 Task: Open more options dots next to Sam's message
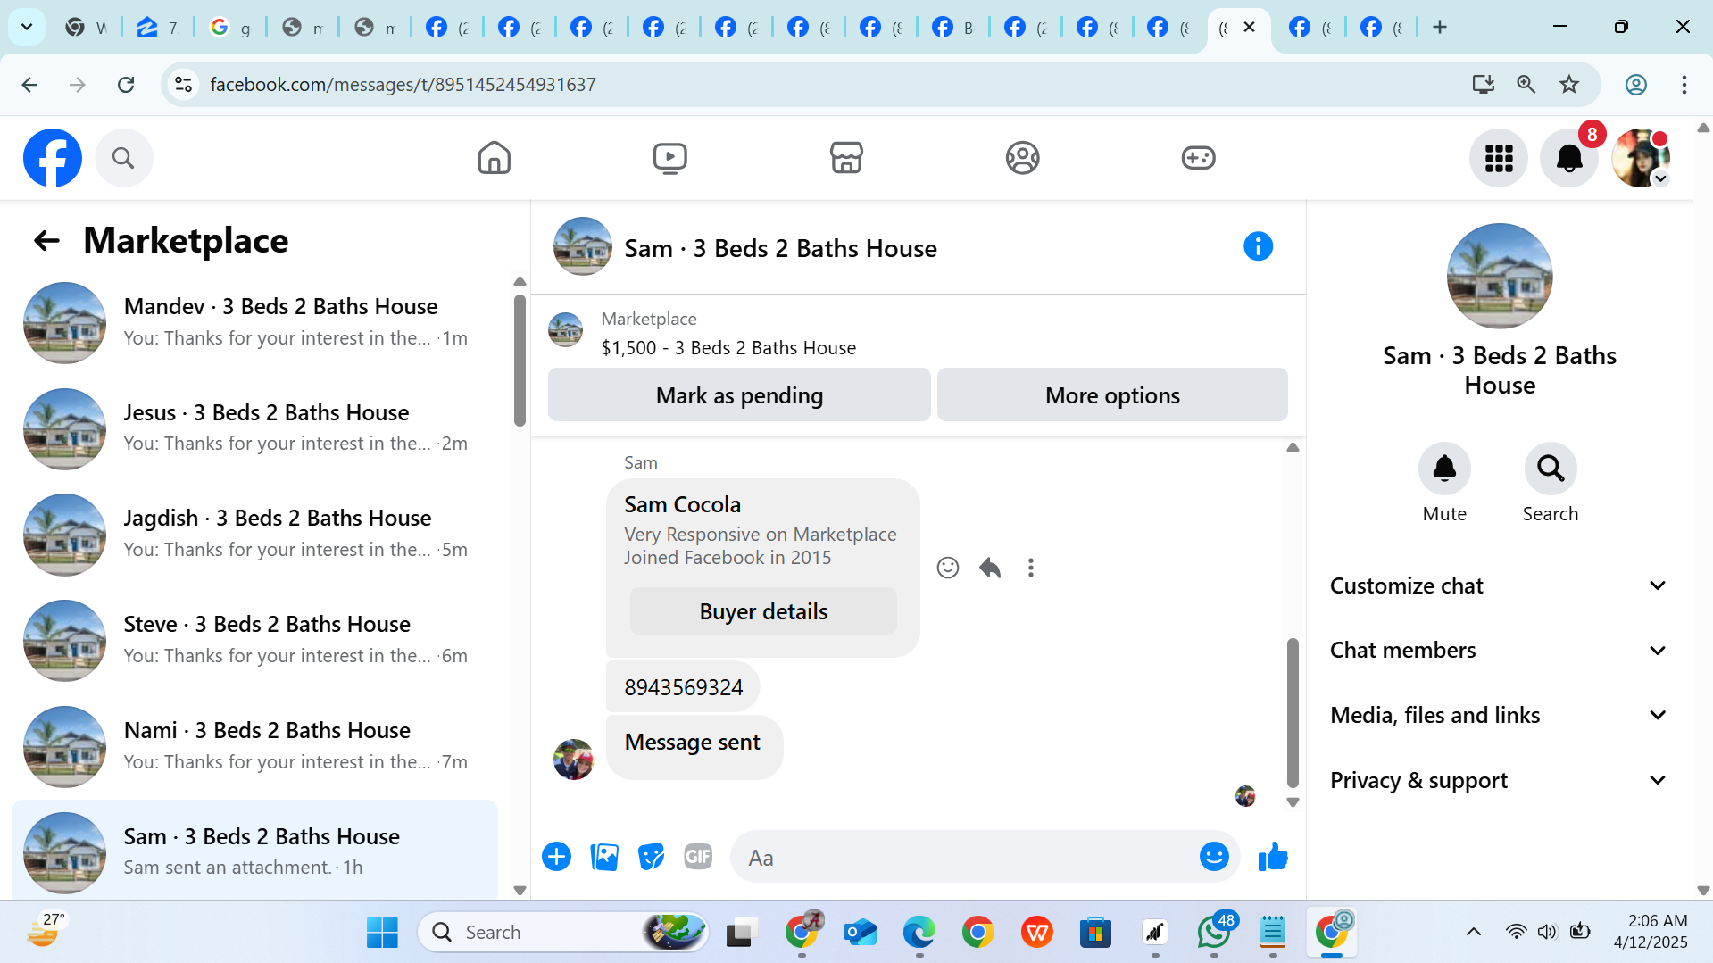click(x=1031, y=568)
